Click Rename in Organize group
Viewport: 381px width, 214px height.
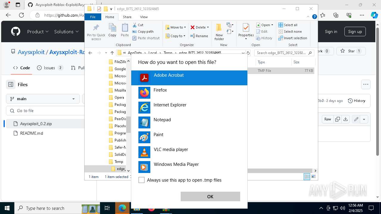pos(199,36)
